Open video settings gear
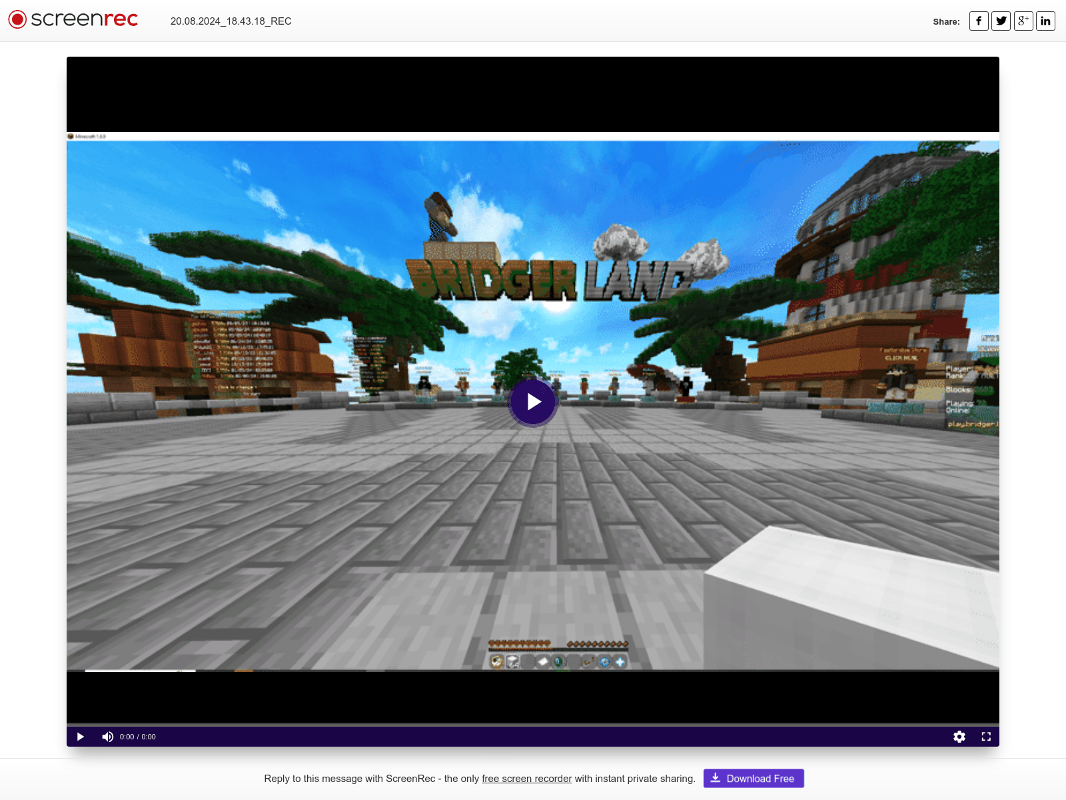Image resolution: width=1066 pixels, height=800 pixels. coord(959,737)
